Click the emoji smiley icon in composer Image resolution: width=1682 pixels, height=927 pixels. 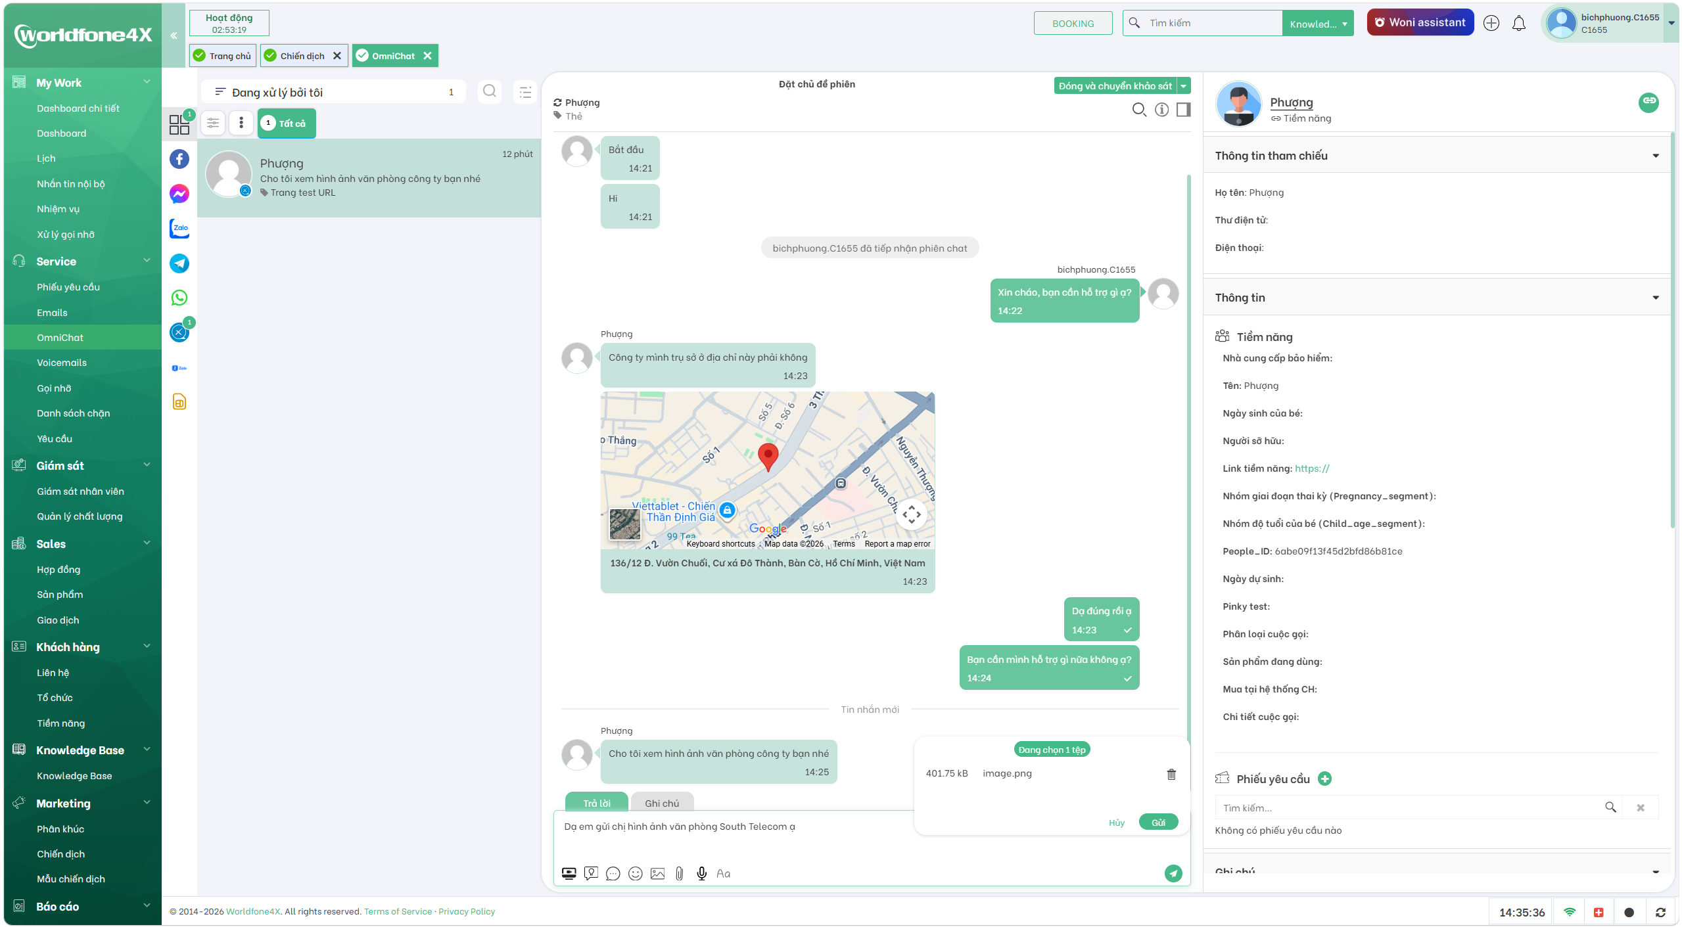tap(635, 873)
